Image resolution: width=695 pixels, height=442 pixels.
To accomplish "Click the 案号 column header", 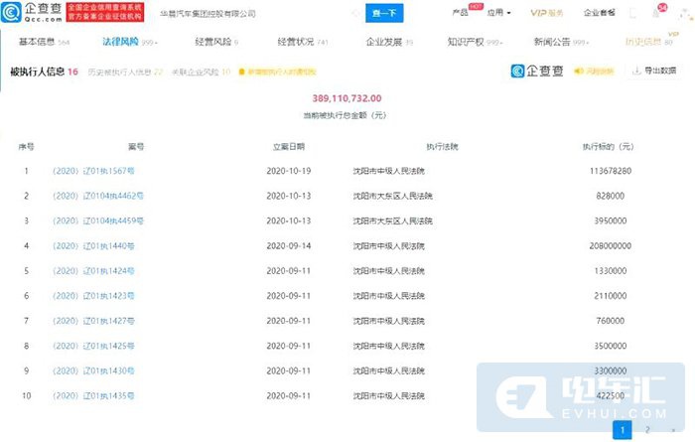I will coord(136,146).
